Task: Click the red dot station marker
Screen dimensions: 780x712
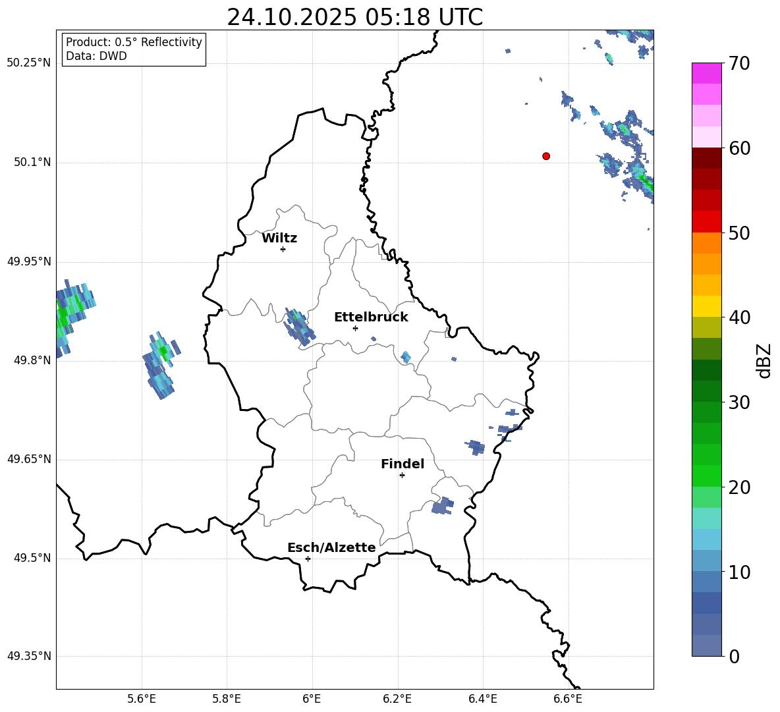Action: pyautogui.click(x=546, y=156)
